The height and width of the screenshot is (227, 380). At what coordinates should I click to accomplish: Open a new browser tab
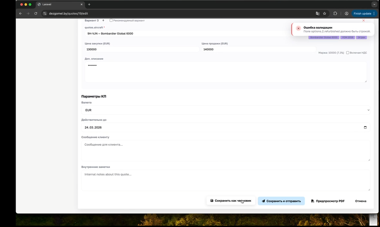(89, 4)
